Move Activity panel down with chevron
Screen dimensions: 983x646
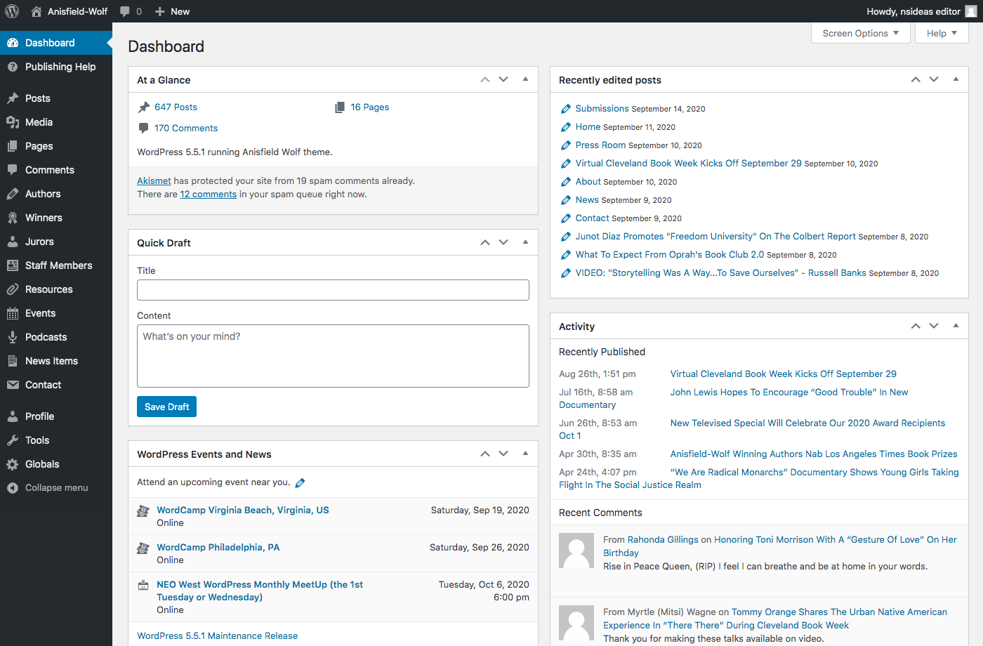(934, 326)
